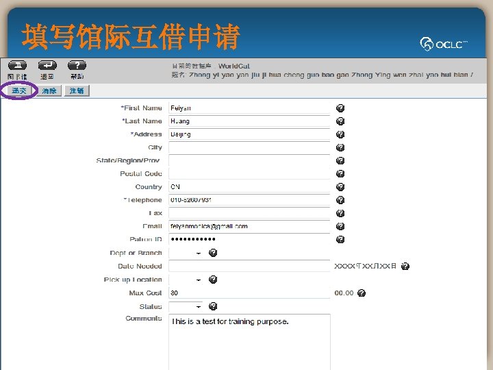Click the library (图书馆) icon in toolbar
The width and height of the screenshot is (493, 370).
[17, 66]
